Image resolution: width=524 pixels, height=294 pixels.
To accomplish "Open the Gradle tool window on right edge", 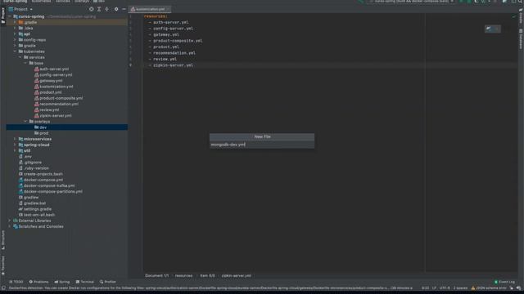I will [521, 16].
